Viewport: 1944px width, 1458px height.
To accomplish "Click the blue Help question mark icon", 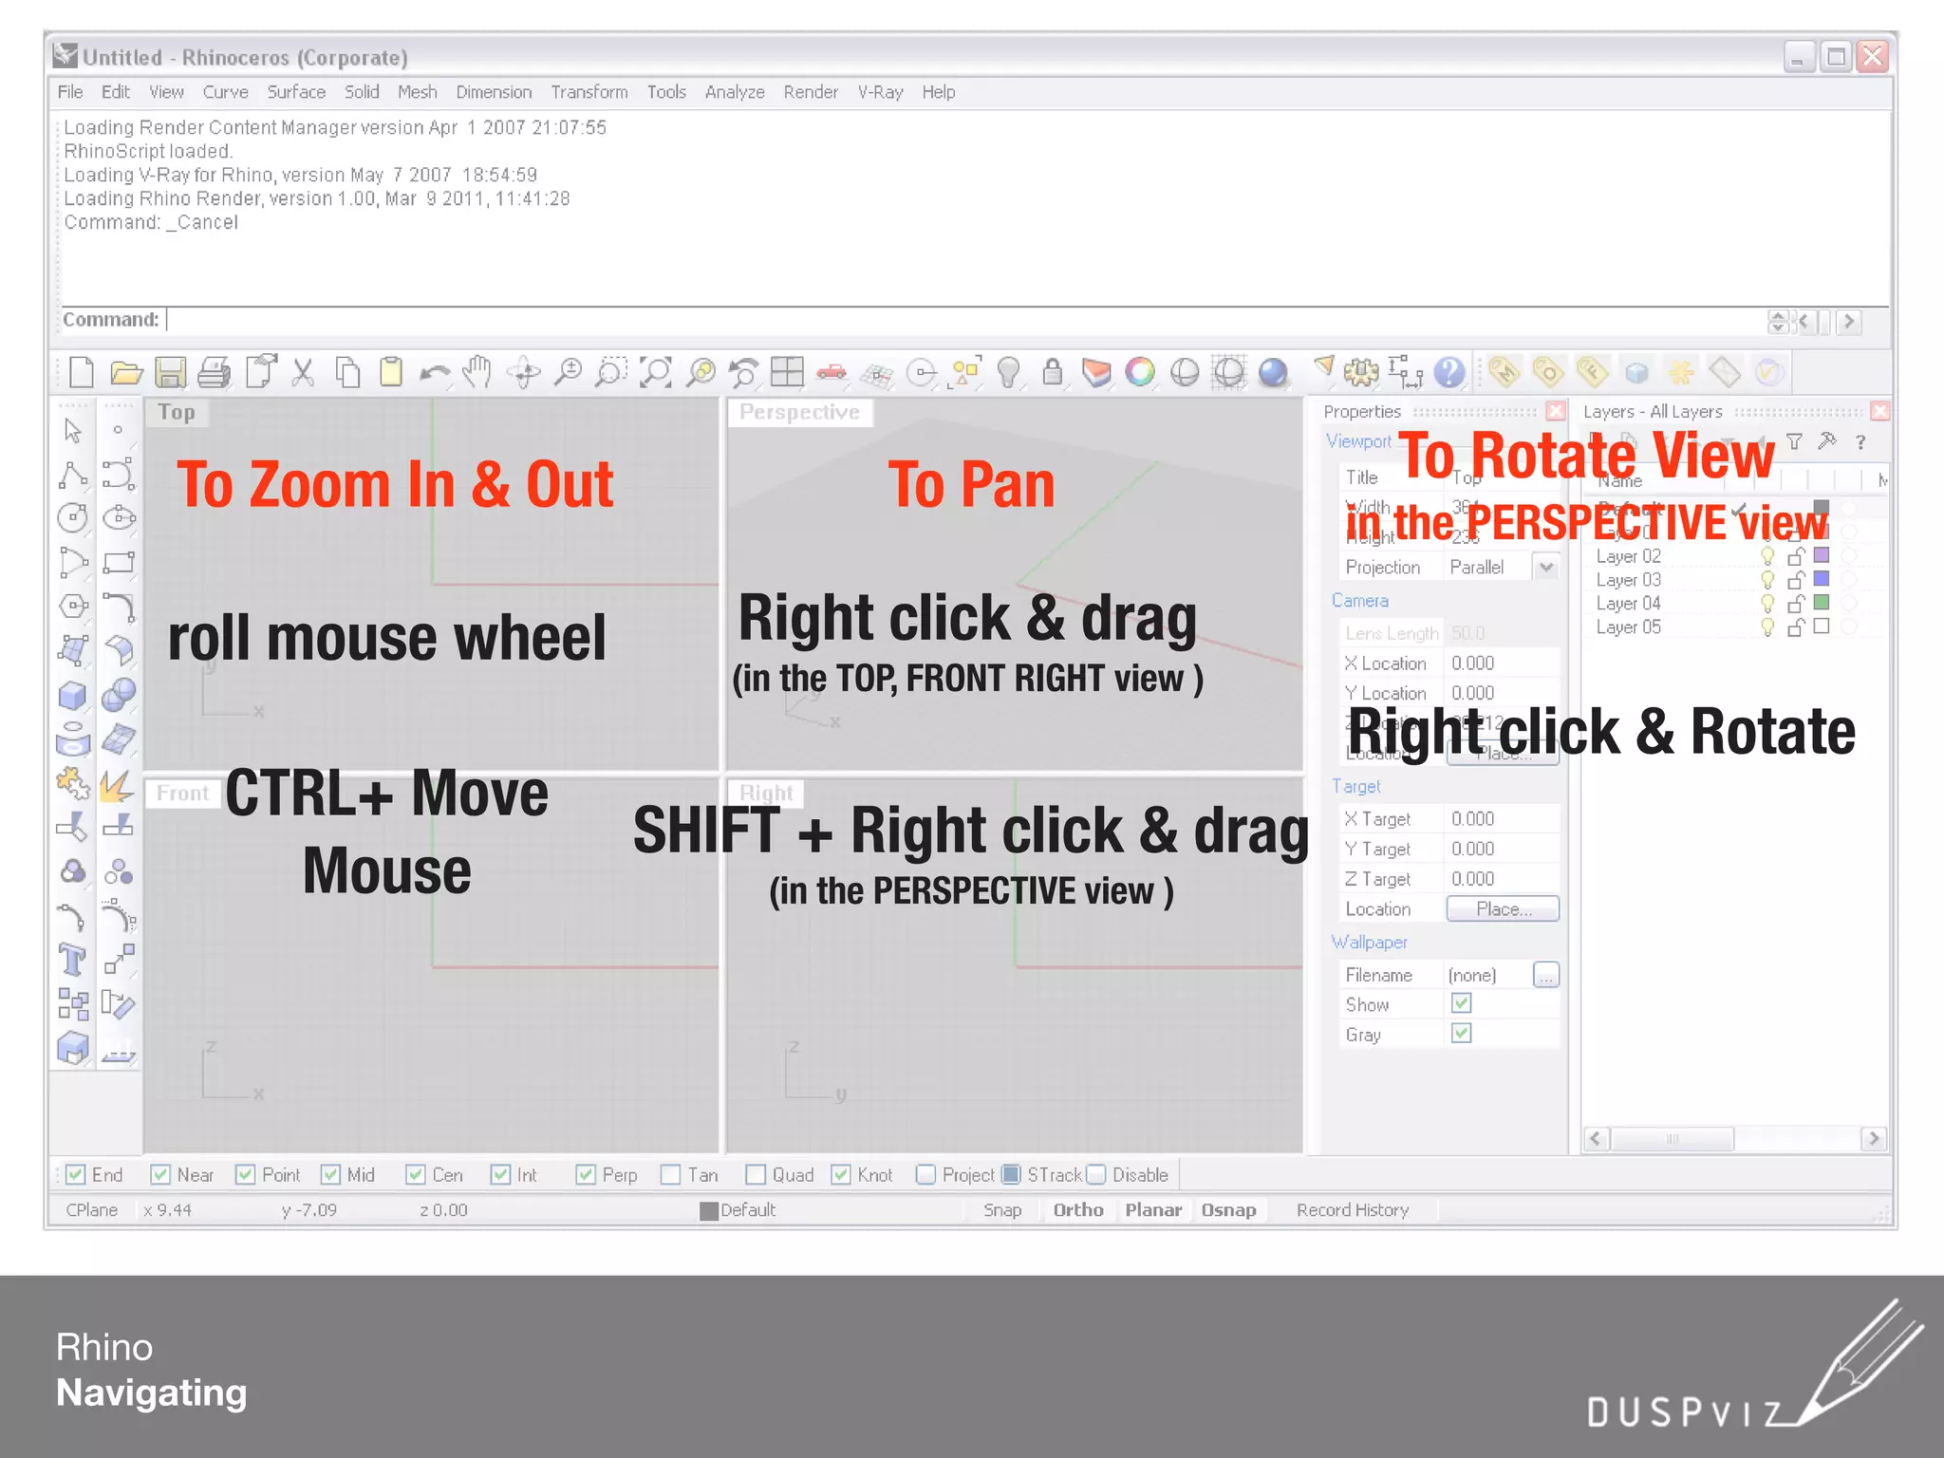I will 1449,372.
